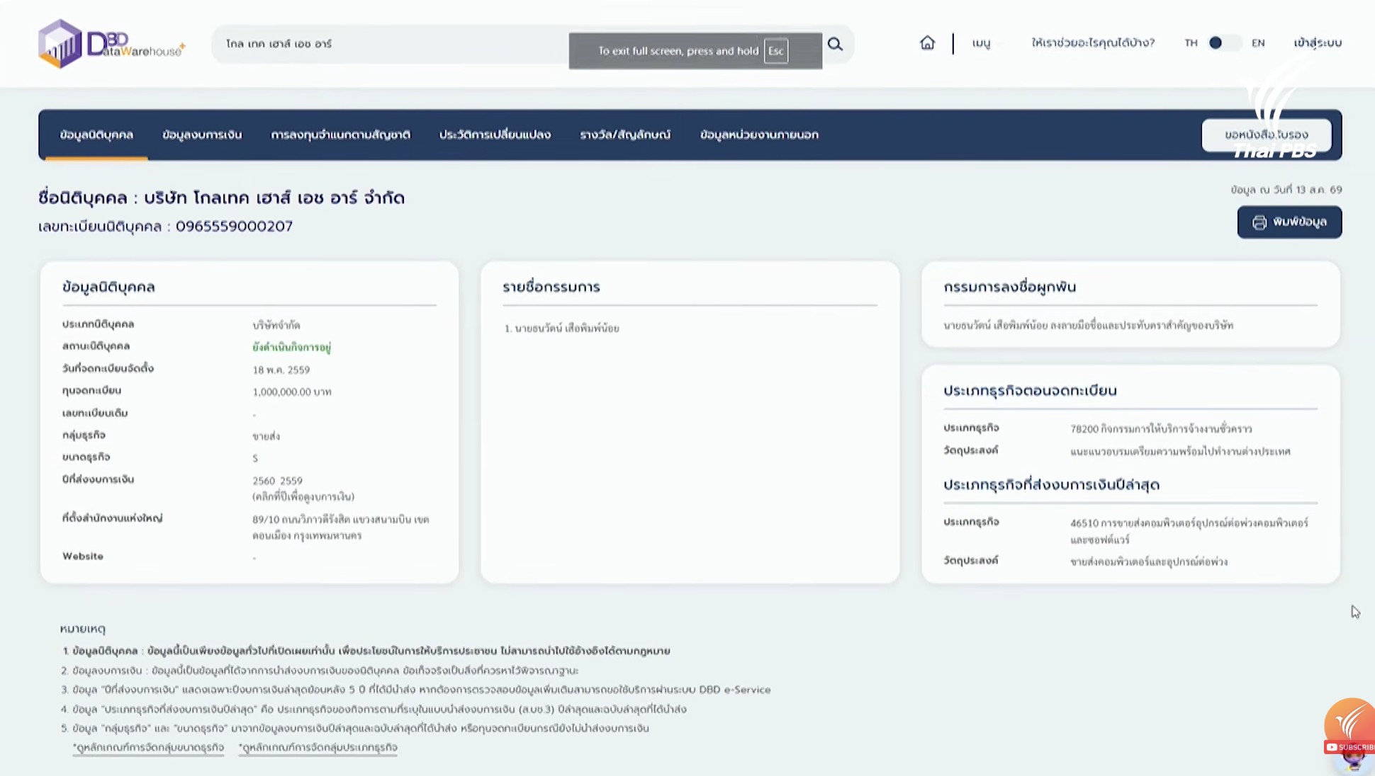Open the เมนู dropdown in the header
1375x776 pixels.
click(982, 43)
